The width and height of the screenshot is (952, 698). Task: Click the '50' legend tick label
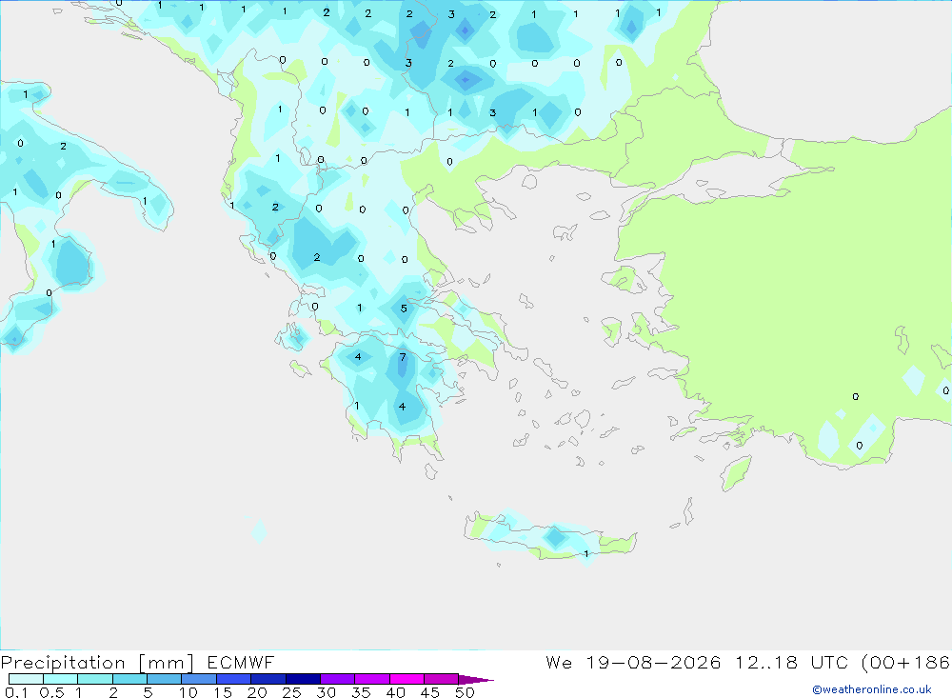point(466,692)
